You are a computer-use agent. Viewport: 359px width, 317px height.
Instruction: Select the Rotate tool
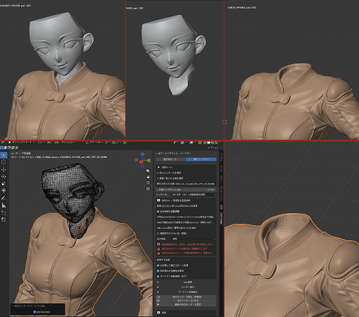coord(4,176)
